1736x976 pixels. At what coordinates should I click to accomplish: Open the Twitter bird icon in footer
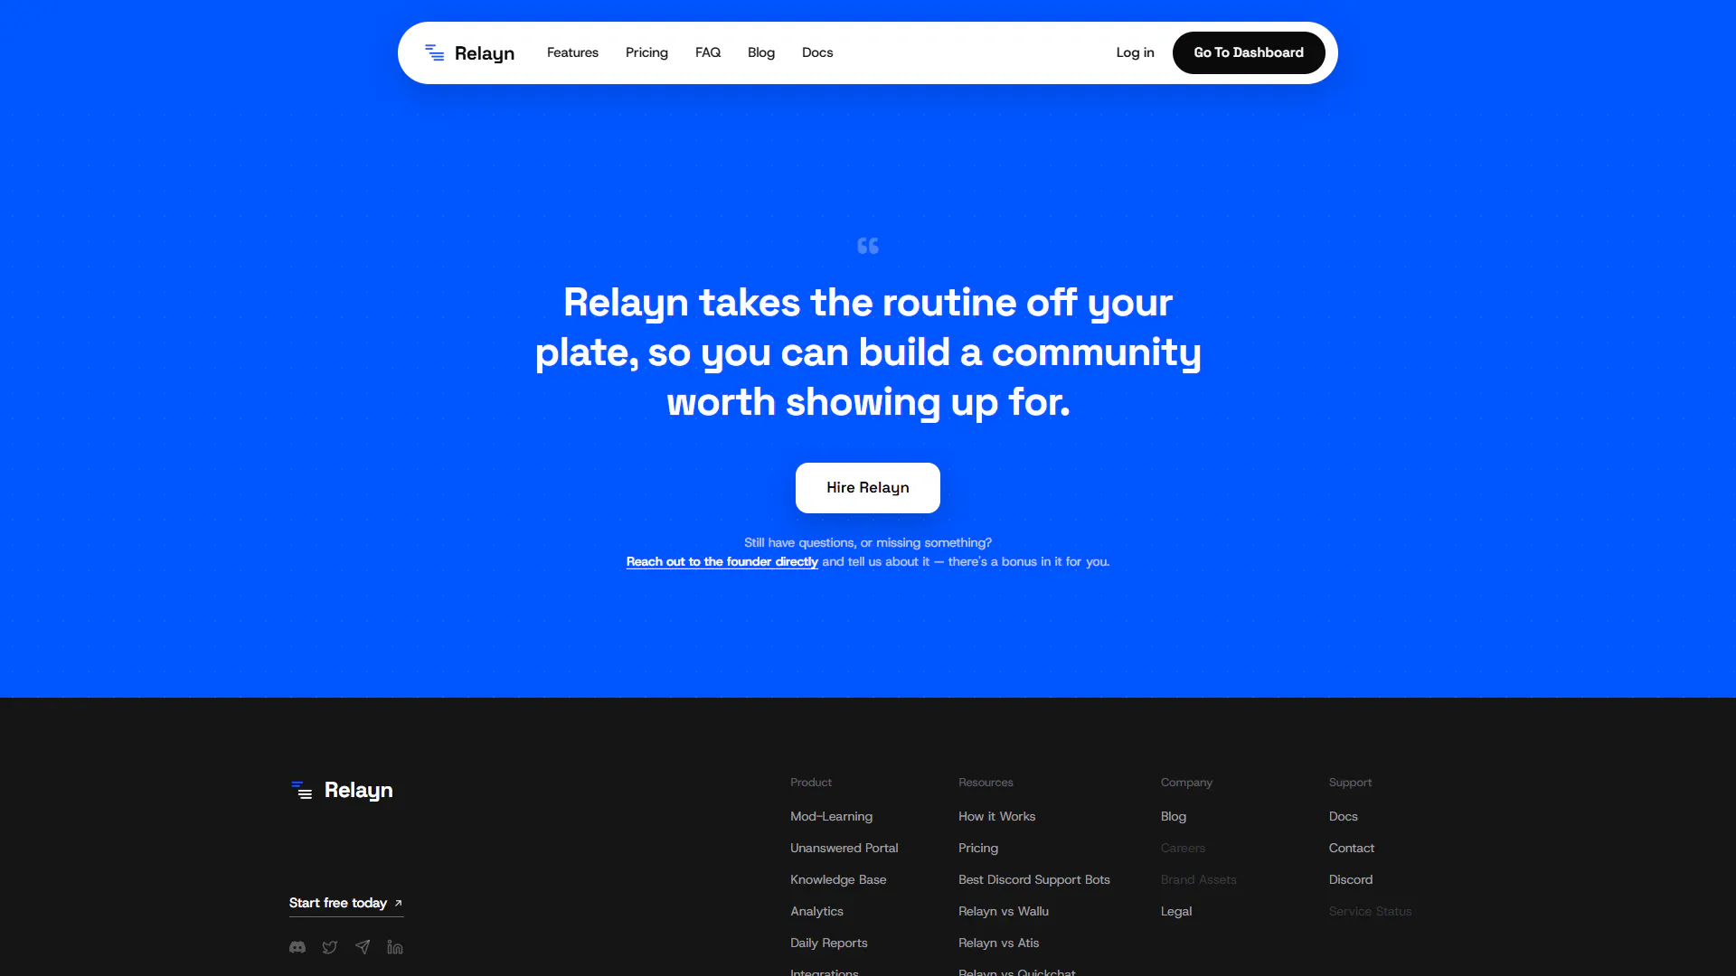330,947
